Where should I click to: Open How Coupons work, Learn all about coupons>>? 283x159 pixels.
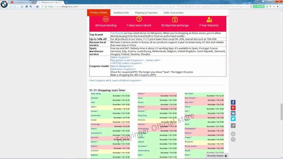click(115, 80)
